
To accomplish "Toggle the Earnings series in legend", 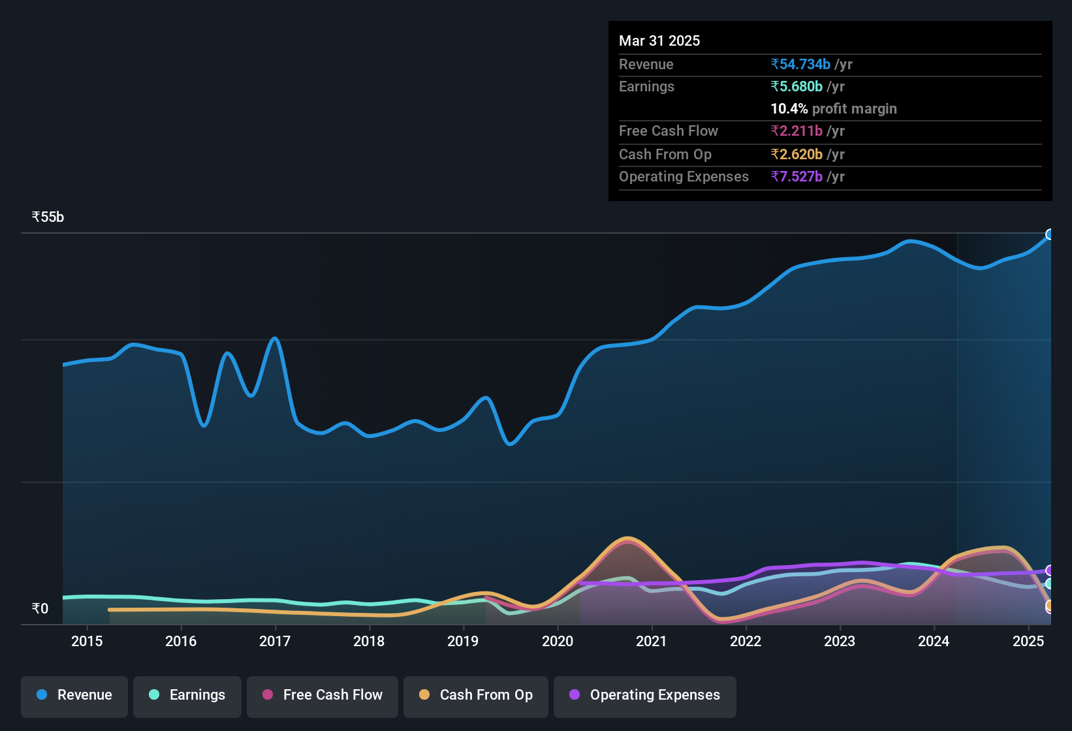I will click(187, 696).
